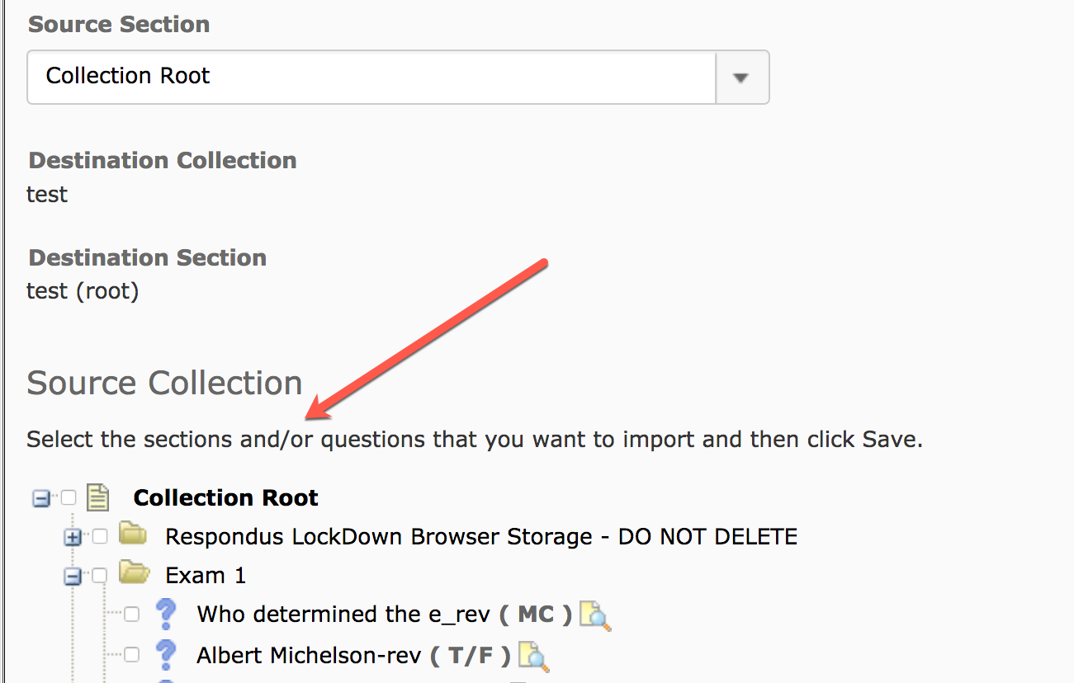Select the Albert Michelson-rev question checkbox
This screenshot has height=683, width=1074.
tap(131, 656)
